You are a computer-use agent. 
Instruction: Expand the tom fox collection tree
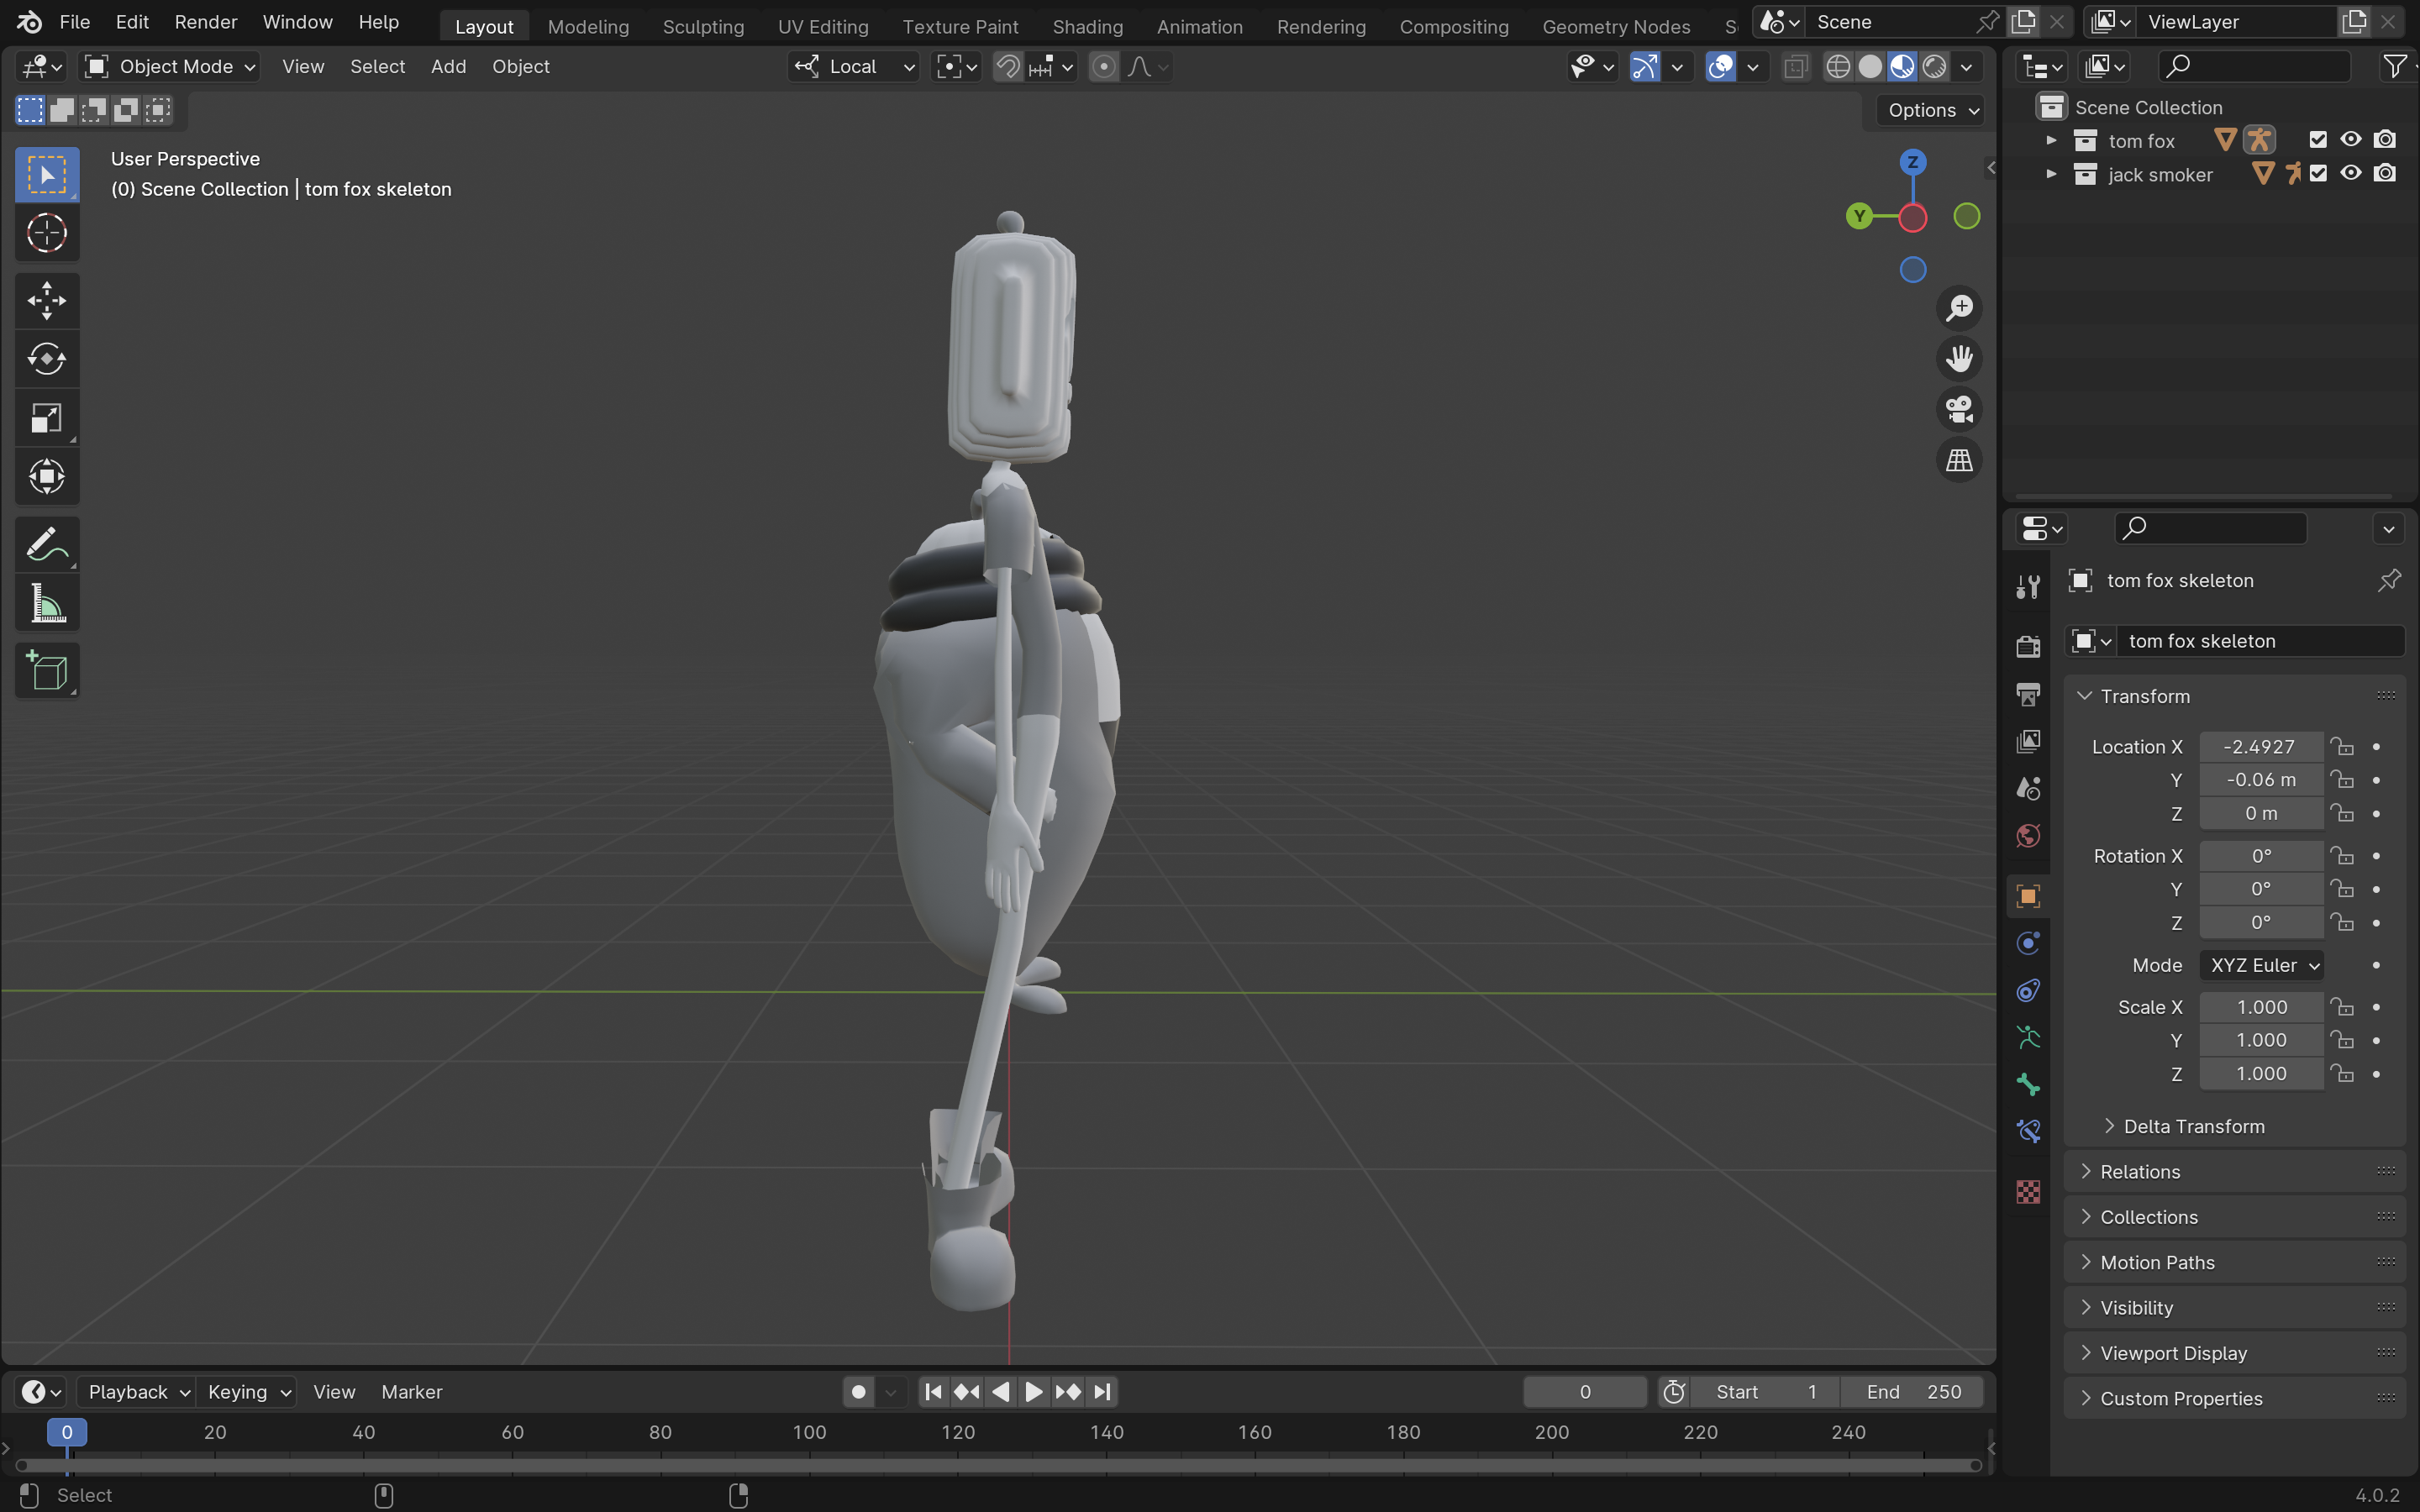click(x=2051, y=140)
